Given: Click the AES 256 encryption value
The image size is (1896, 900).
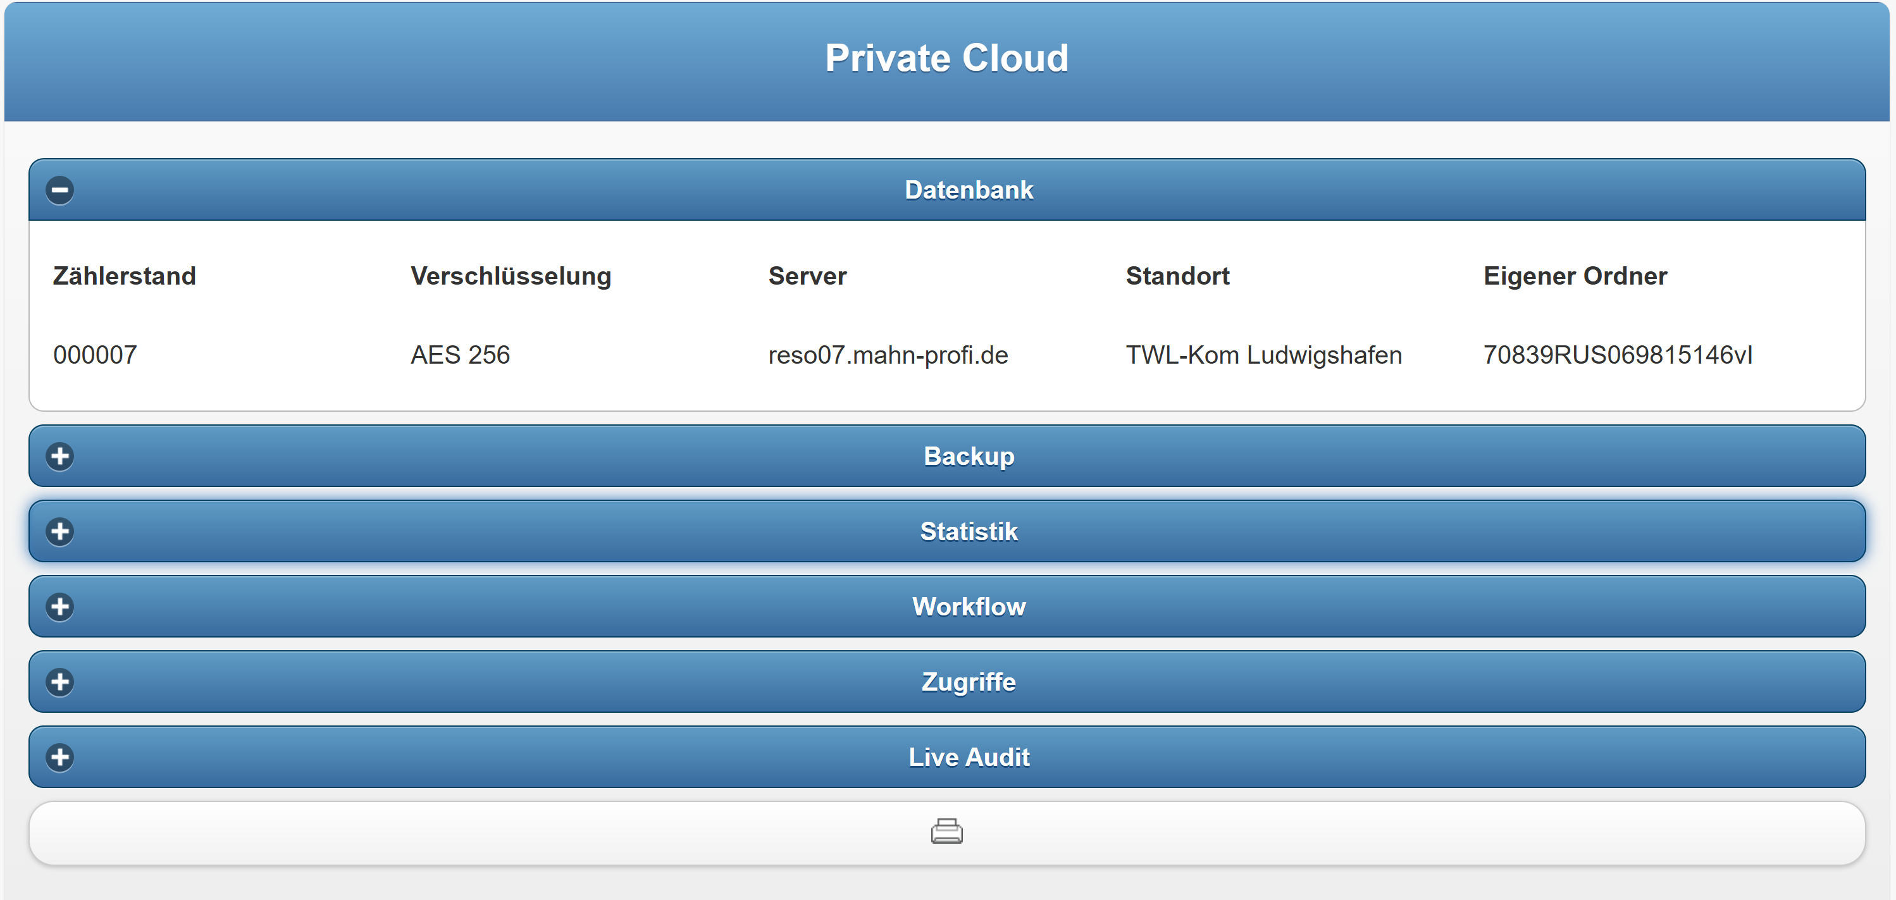Looking at the screenshot, I should tap(460, 355).
